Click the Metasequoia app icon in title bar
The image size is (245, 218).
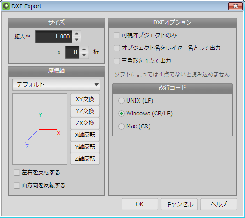click(x=6, y=6)
